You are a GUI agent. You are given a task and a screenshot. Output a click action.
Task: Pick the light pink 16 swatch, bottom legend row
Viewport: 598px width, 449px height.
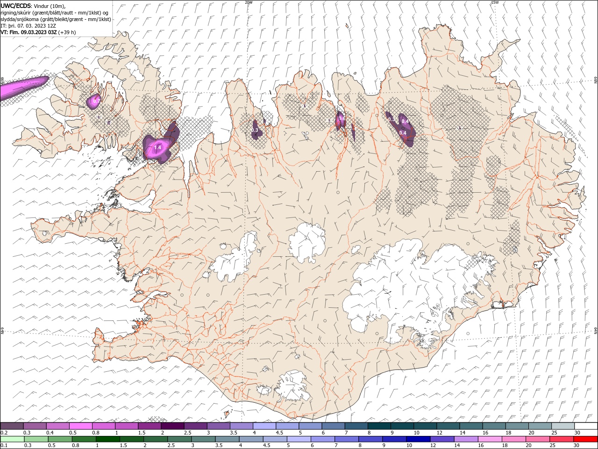click(x=490, y=439)
